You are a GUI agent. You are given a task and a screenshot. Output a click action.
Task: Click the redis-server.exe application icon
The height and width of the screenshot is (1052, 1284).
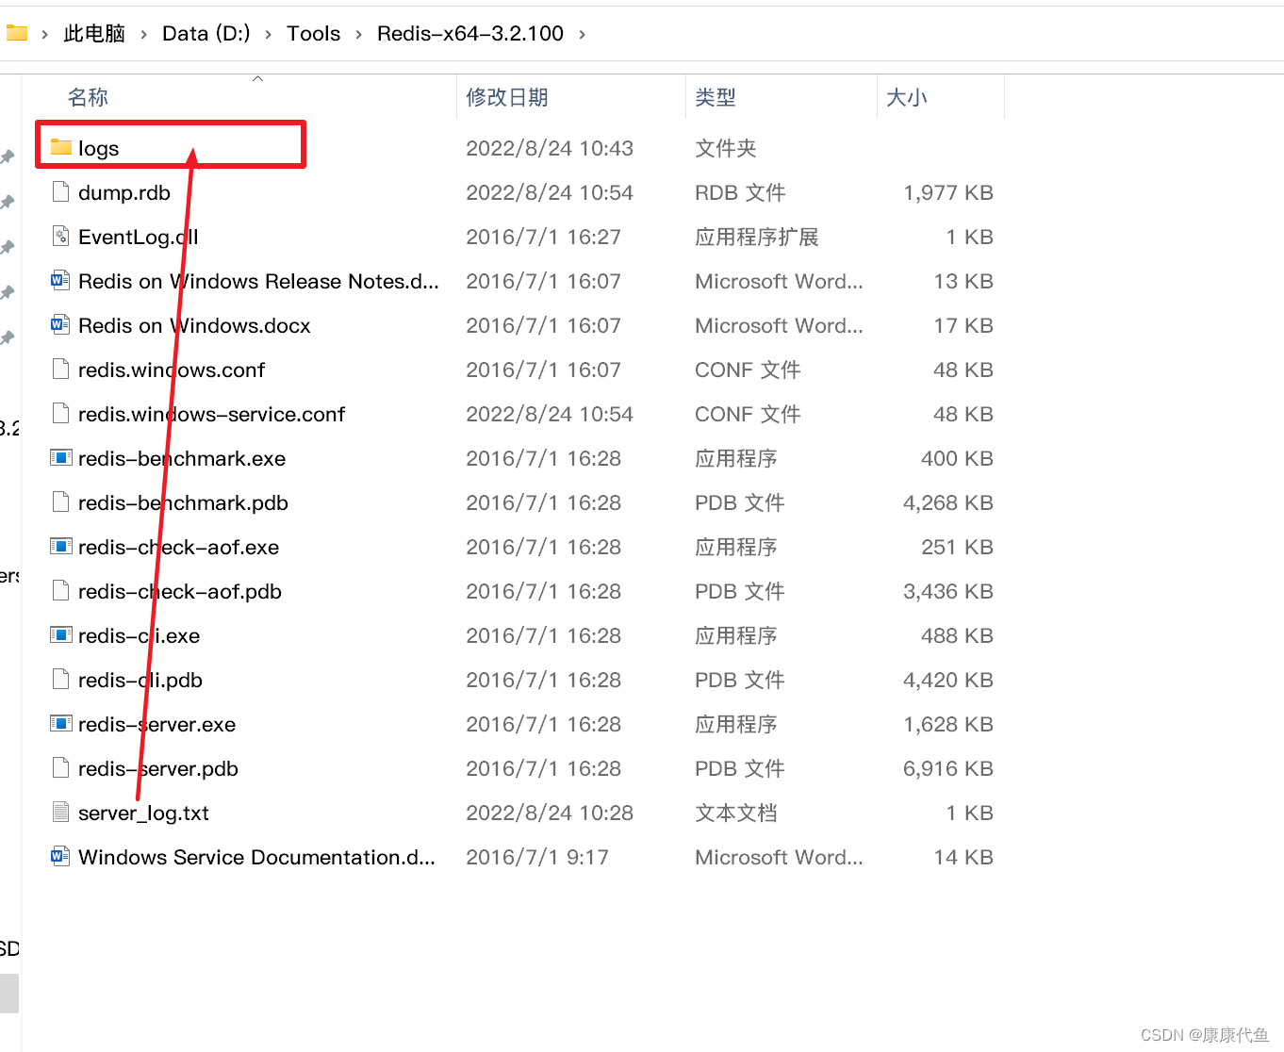61,723
